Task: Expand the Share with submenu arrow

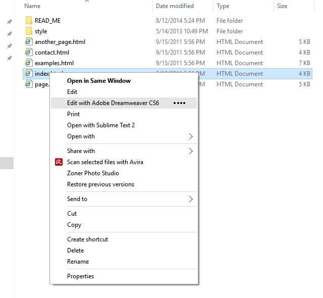Action: coord(191,151)
